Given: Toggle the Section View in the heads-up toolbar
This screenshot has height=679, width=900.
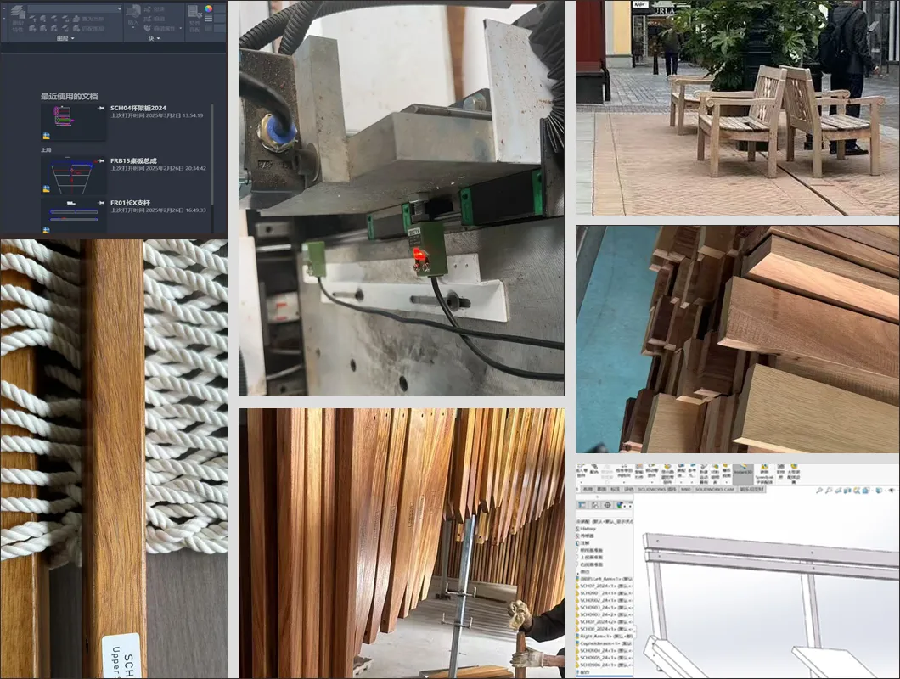Looking at the screenshot, I should (x=848, y=490).
